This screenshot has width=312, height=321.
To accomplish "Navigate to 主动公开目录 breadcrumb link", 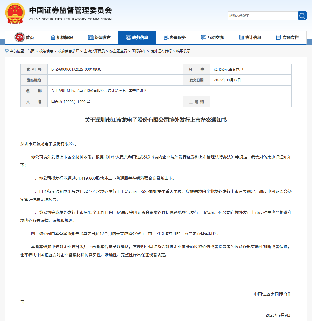I will pos(94,51).
